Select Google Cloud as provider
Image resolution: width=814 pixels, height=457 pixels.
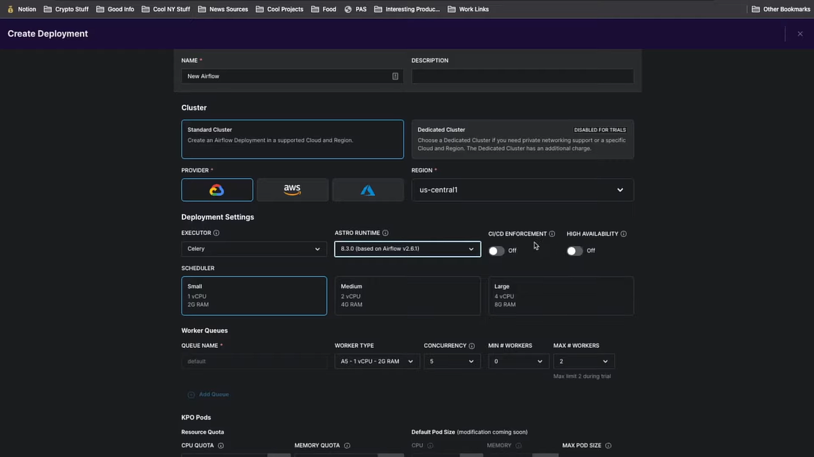pyautogui.click(x=216, y=190)
